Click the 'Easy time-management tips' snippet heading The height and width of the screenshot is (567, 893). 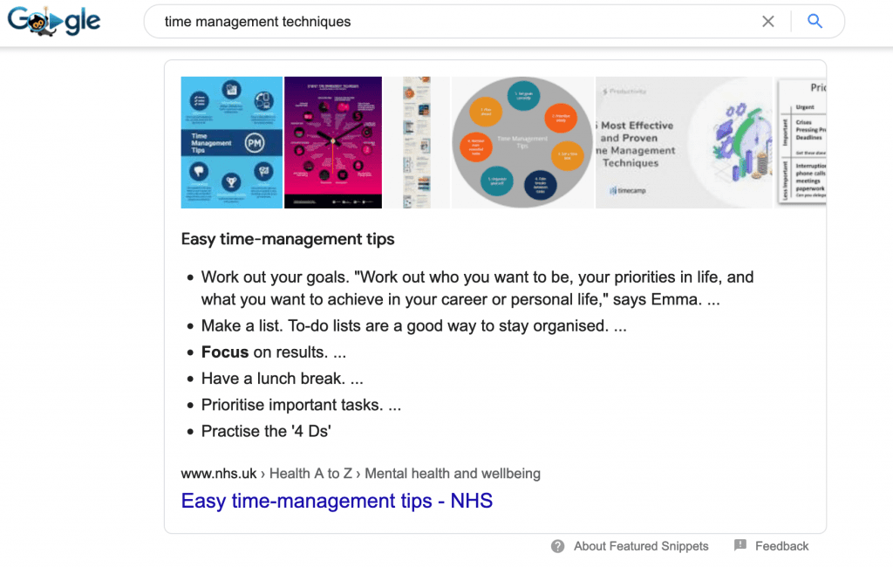(x=288, y=239)
